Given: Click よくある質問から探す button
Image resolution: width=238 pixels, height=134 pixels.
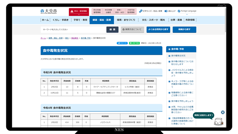Looking at the screenshot, I should click(x=158, y=29).
